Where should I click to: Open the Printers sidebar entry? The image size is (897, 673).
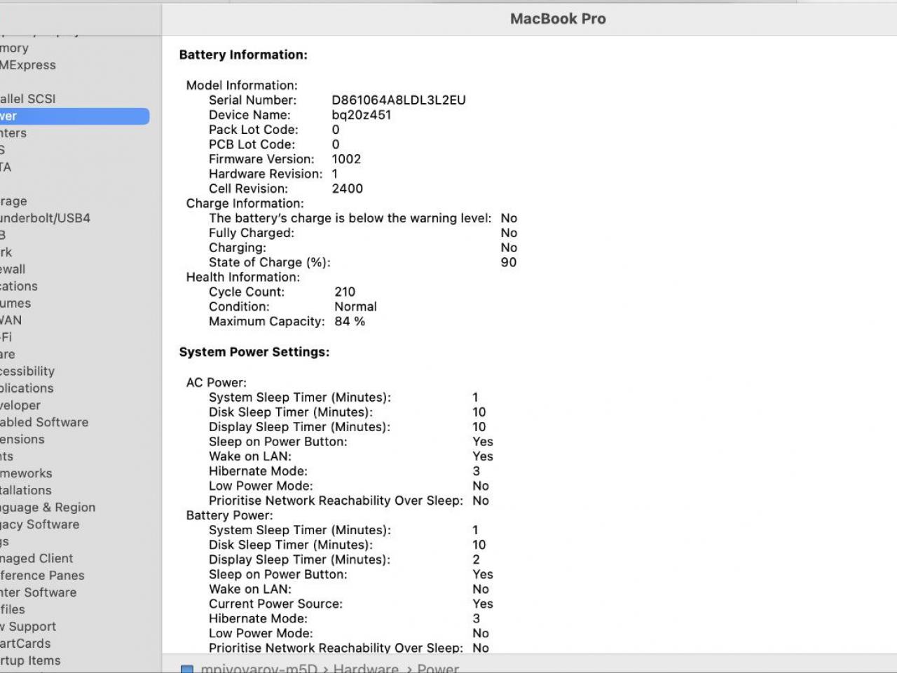tap(13, 133)
